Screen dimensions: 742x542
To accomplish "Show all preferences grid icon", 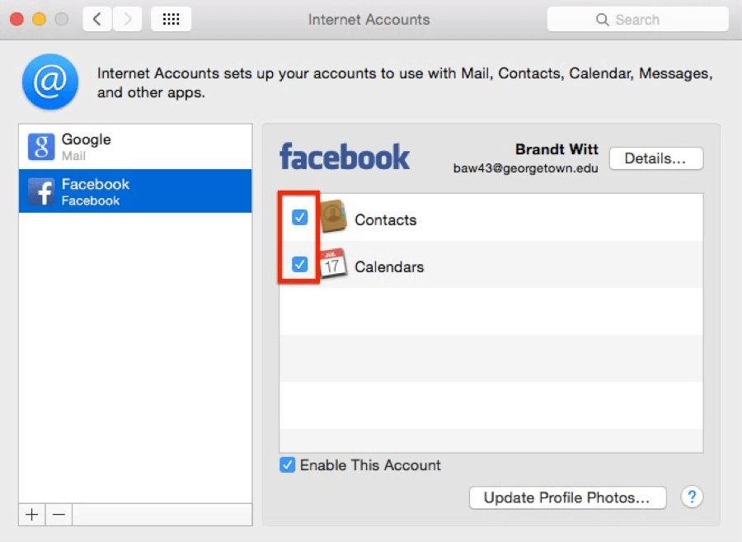I will (171, 19).
